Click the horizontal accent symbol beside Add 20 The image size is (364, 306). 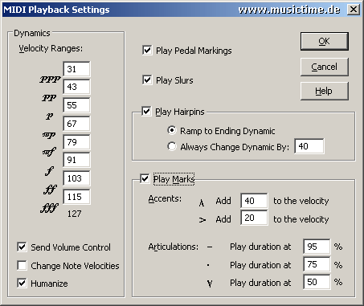[x=202, y=220]
